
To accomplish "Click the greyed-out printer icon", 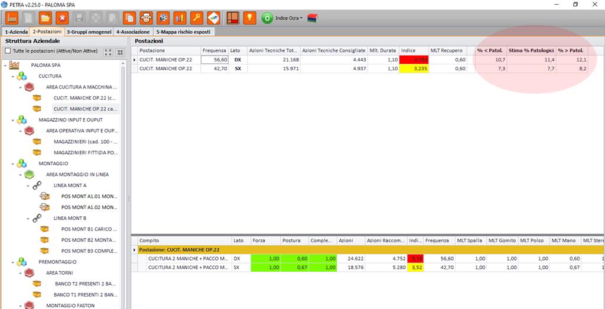I will coord(96,18).
